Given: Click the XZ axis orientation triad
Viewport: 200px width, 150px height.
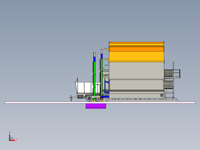Looking at the screenshot, I should tap(12, 137).
